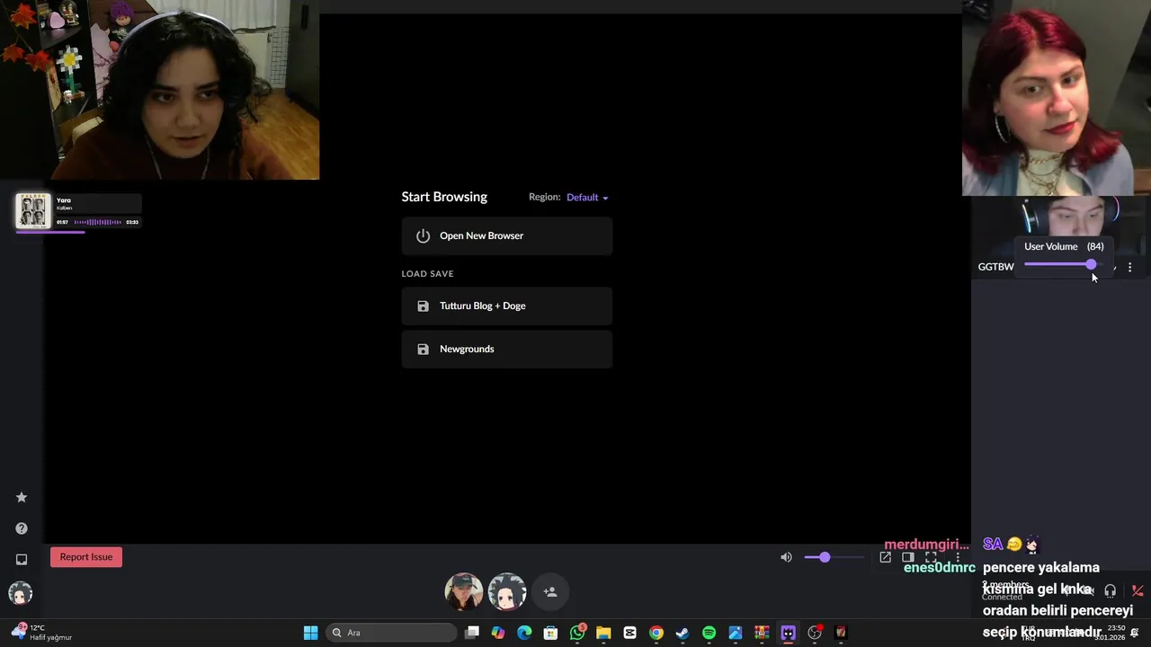Select the anime girl participant avatar
This screenshot has height=647, width=1151.
507,591
